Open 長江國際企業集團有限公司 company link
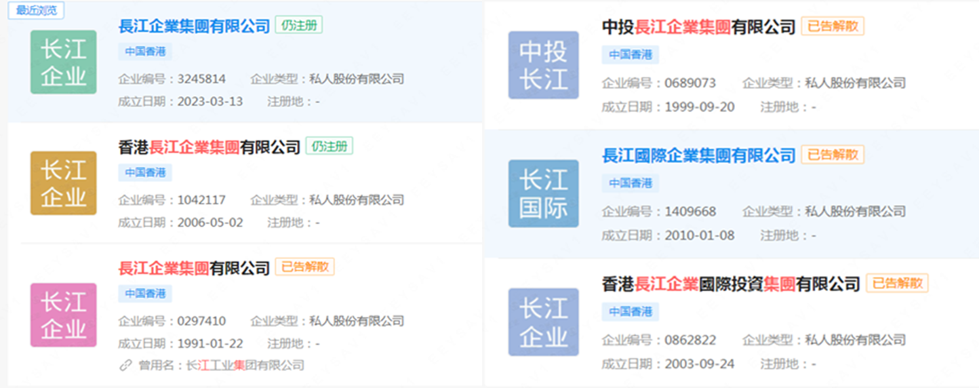Screen dimensions: 979x388 coord(698,155)
